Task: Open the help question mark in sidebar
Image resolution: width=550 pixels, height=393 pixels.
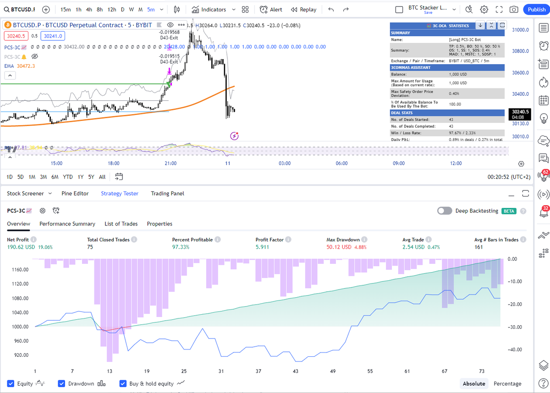Action: click(544, 383)
